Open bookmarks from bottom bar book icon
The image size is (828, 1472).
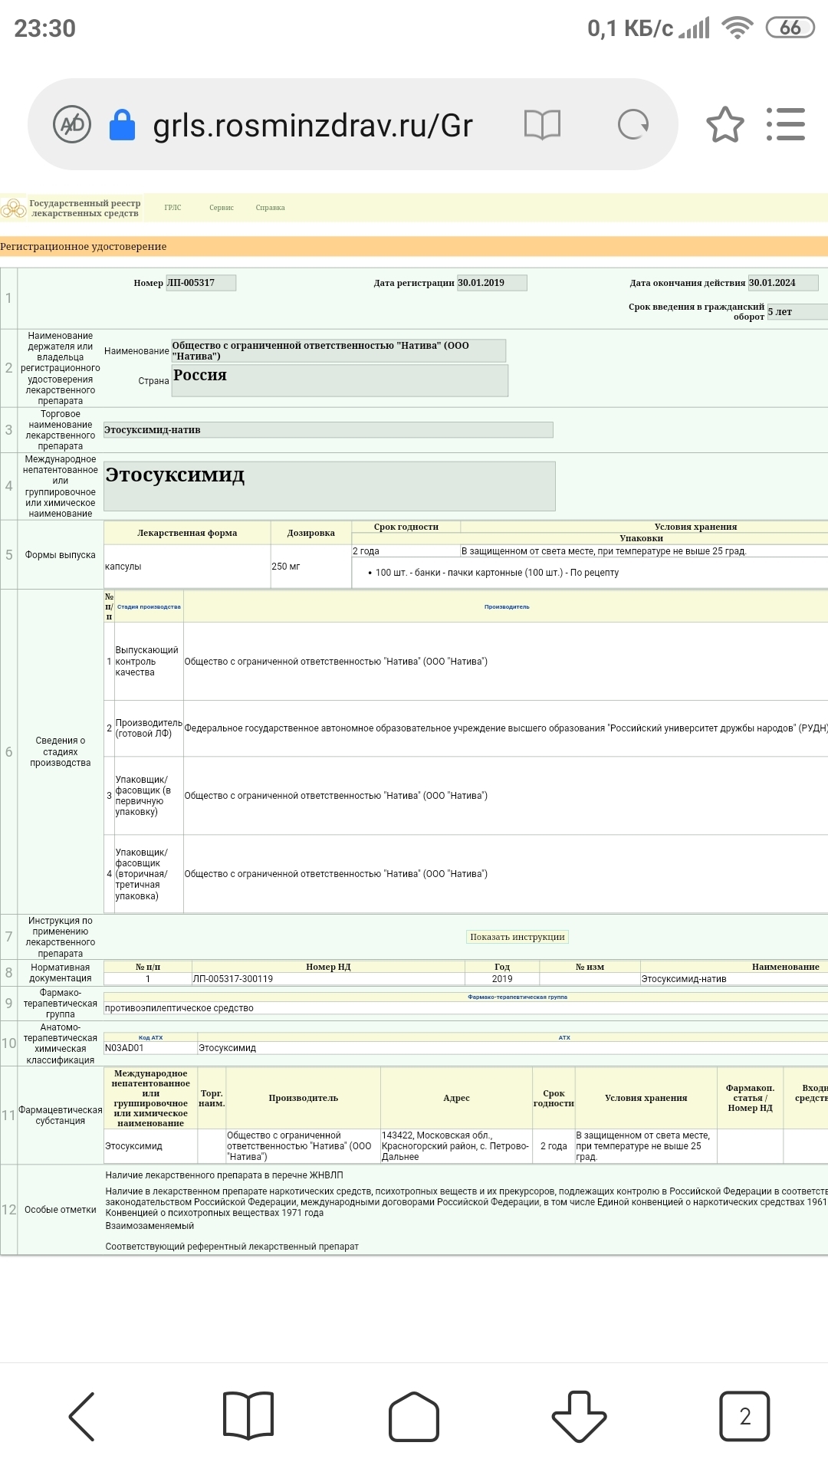248,1416
